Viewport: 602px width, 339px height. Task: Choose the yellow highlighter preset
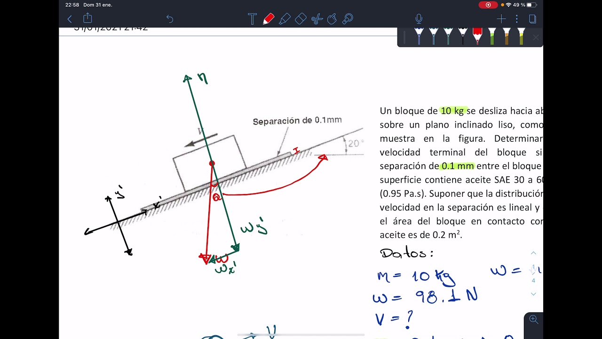point(521,36)
